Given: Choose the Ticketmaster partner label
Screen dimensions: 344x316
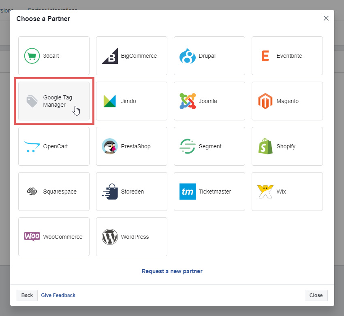Looking at the screenshot, I should [215, 192].
